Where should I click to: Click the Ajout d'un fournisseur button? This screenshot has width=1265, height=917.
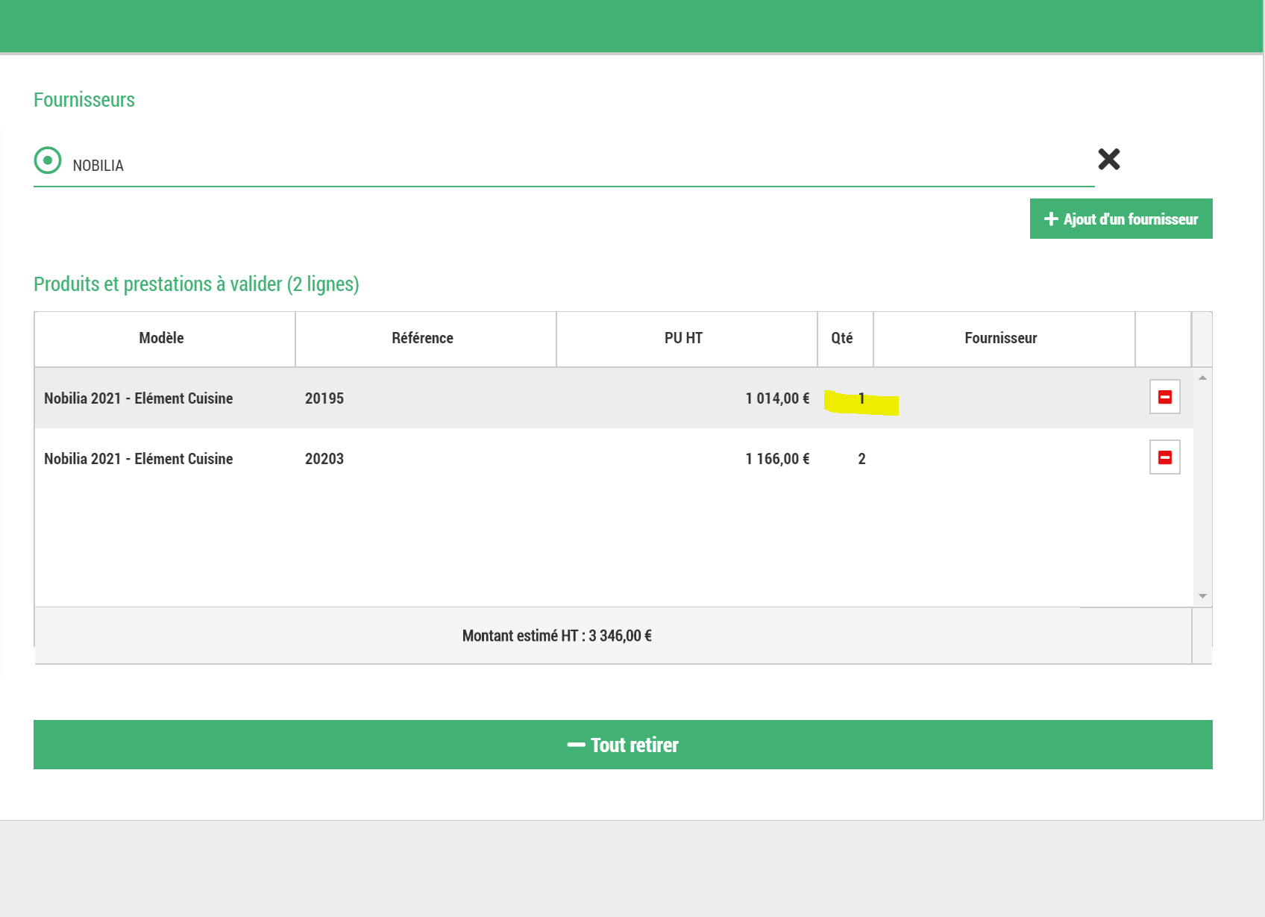(1120, 219)
